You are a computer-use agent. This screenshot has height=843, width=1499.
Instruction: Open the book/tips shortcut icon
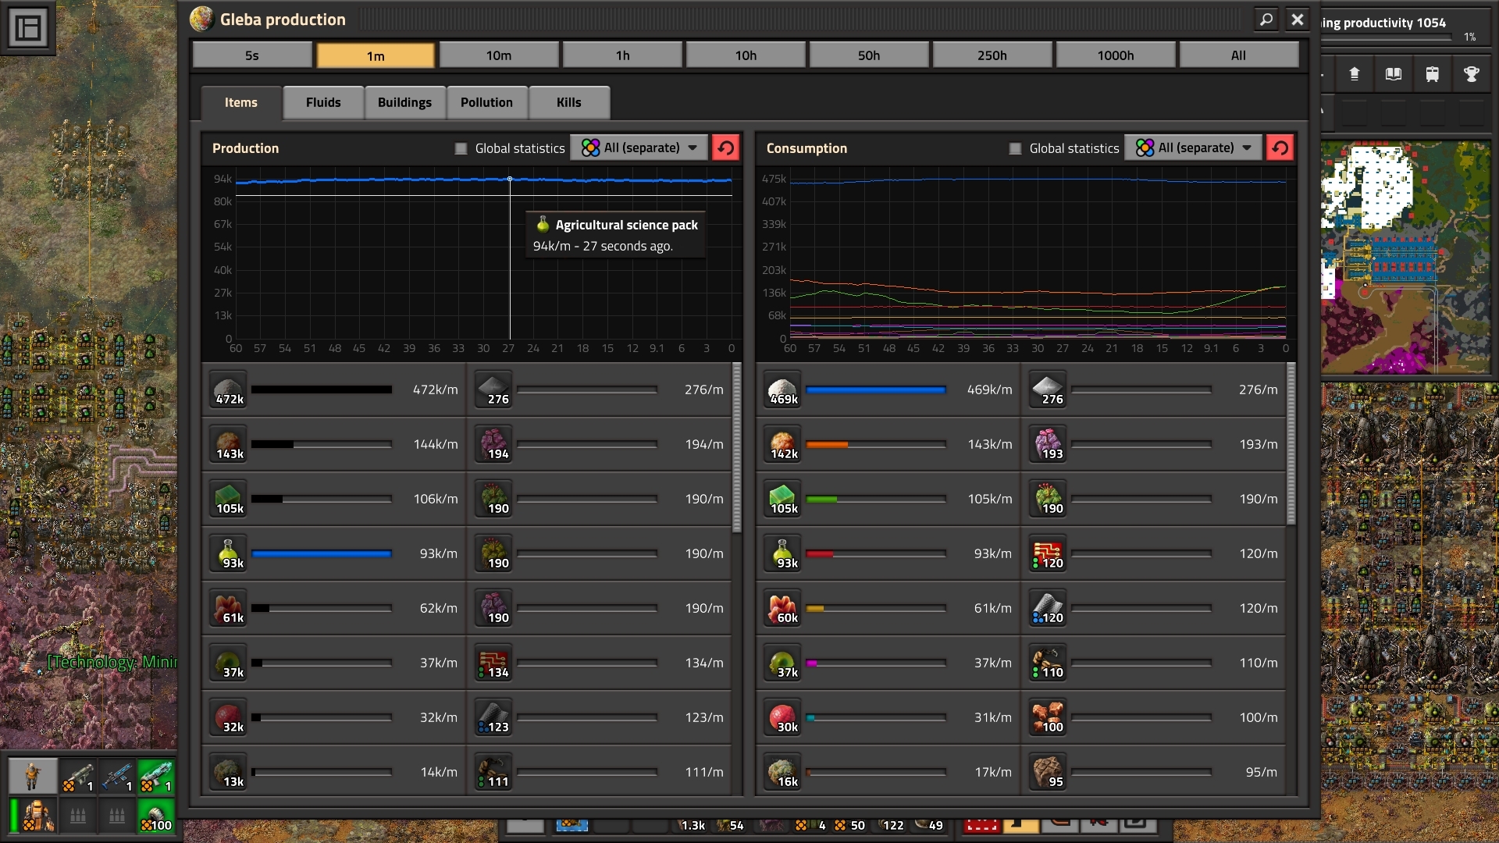(x=1393, y=74)
